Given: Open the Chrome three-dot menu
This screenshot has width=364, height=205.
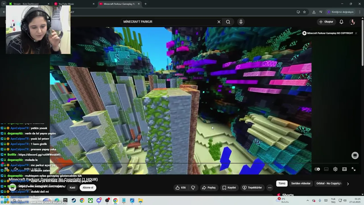Looking at the screenshot, I should 360,12.
